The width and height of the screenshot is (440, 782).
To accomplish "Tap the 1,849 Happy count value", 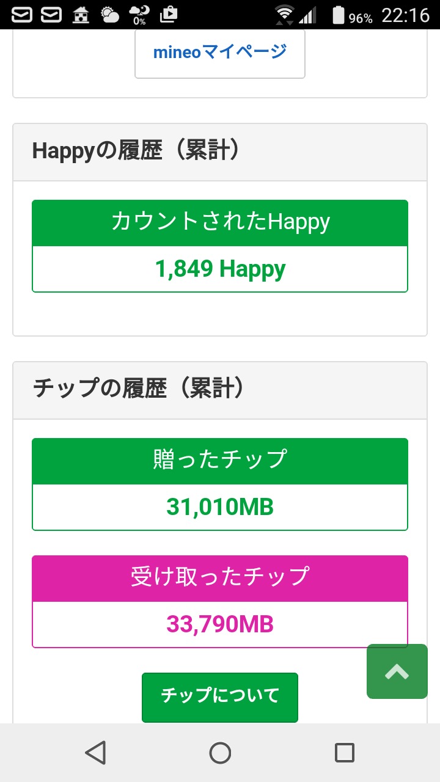I will click(x=220, y=269).
